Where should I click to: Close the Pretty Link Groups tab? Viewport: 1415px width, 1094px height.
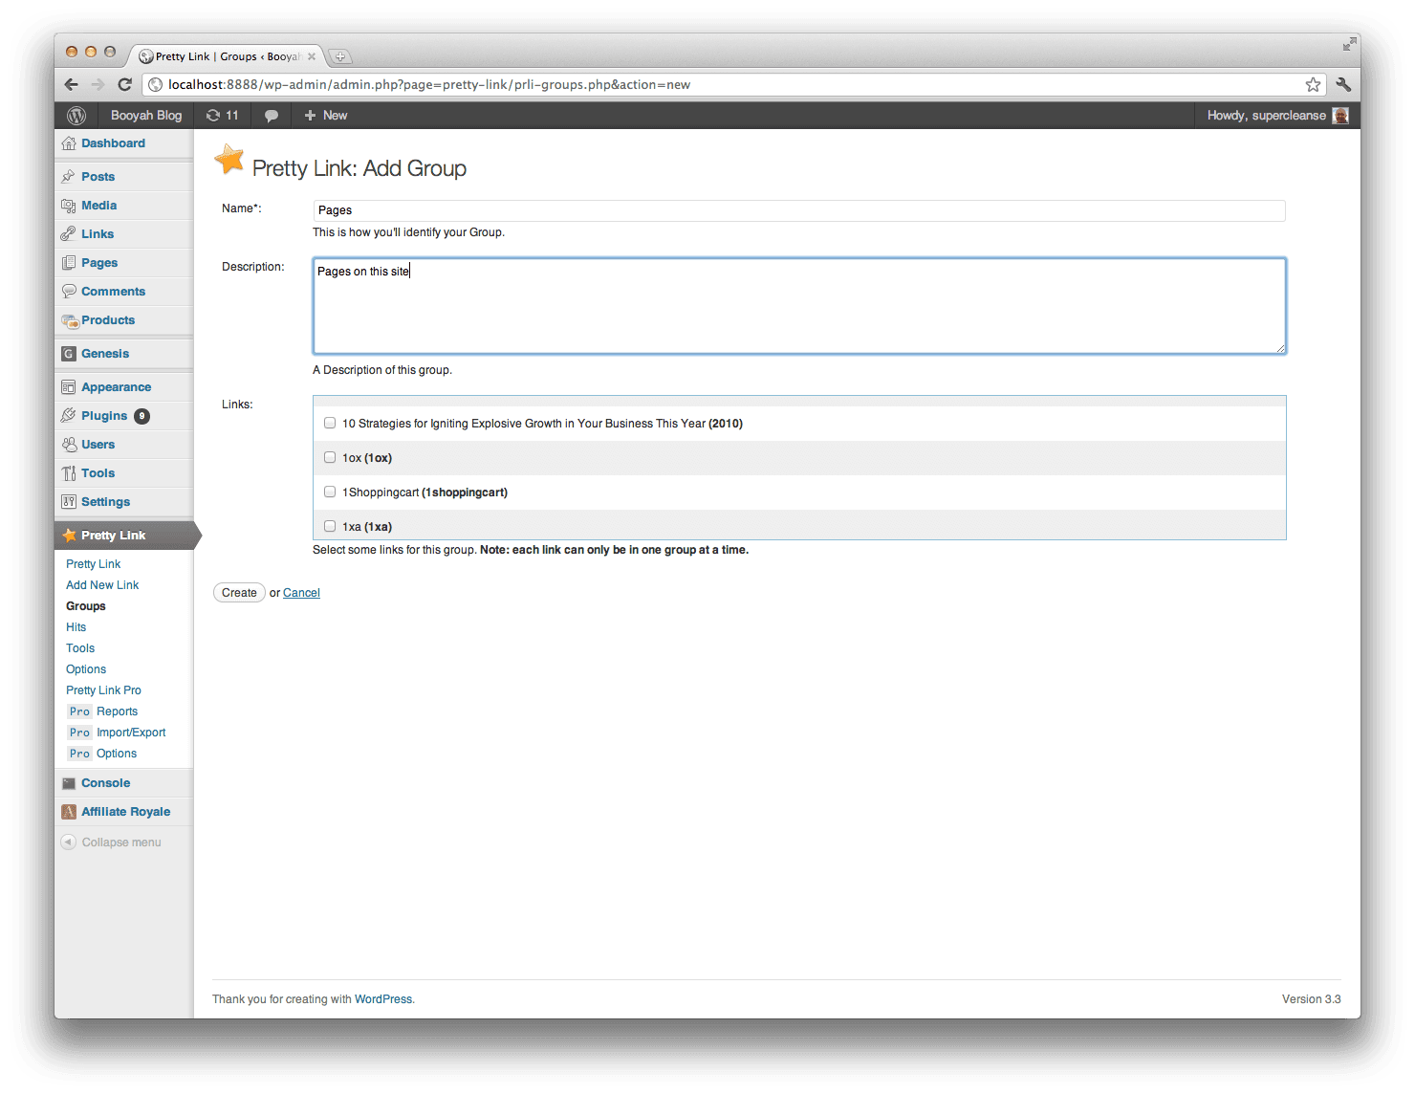[x=312, y=56]
